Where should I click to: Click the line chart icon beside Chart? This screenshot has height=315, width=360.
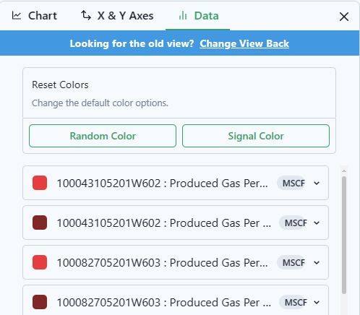(x=17, y=16)
